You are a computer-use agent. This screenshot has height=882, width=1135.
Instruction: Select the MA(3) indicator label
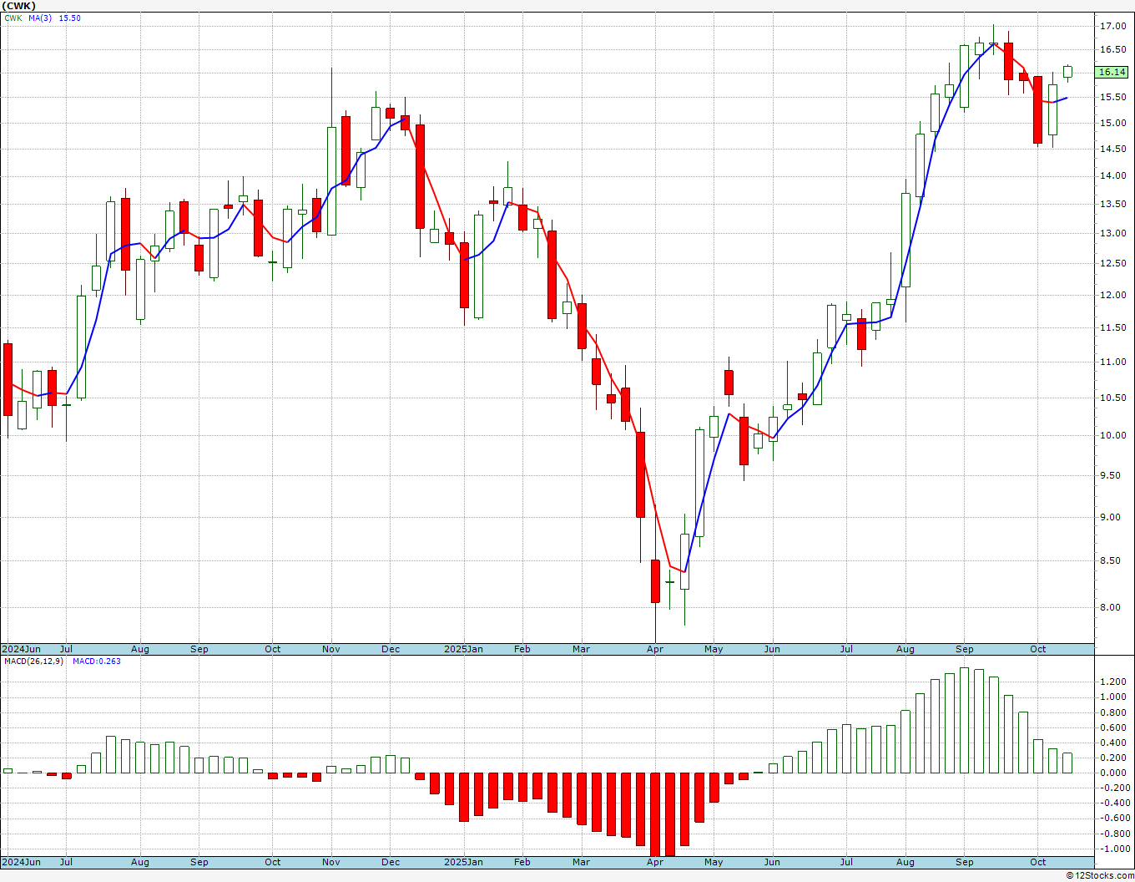pos(41,18)
